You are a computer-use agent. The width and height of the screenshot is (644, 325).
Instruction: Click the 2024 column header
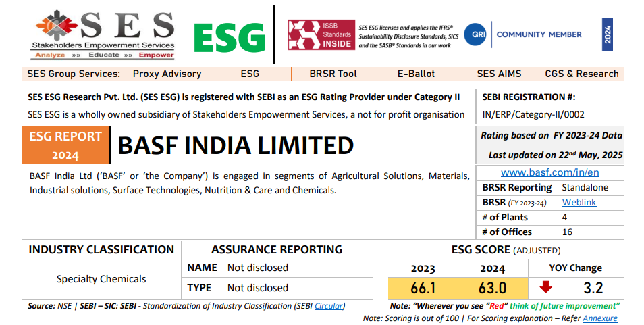pyautogui.click(x=492, y=268)
